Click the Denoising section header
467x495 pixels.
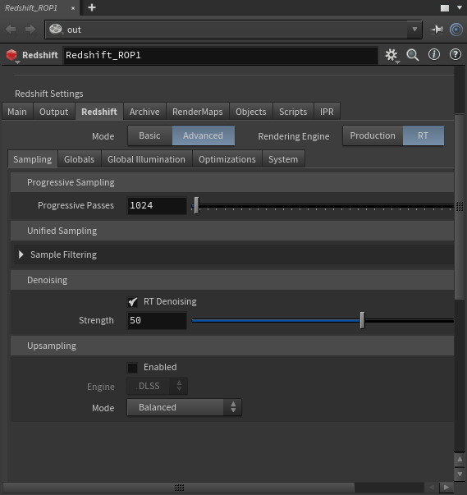point(232,280)
